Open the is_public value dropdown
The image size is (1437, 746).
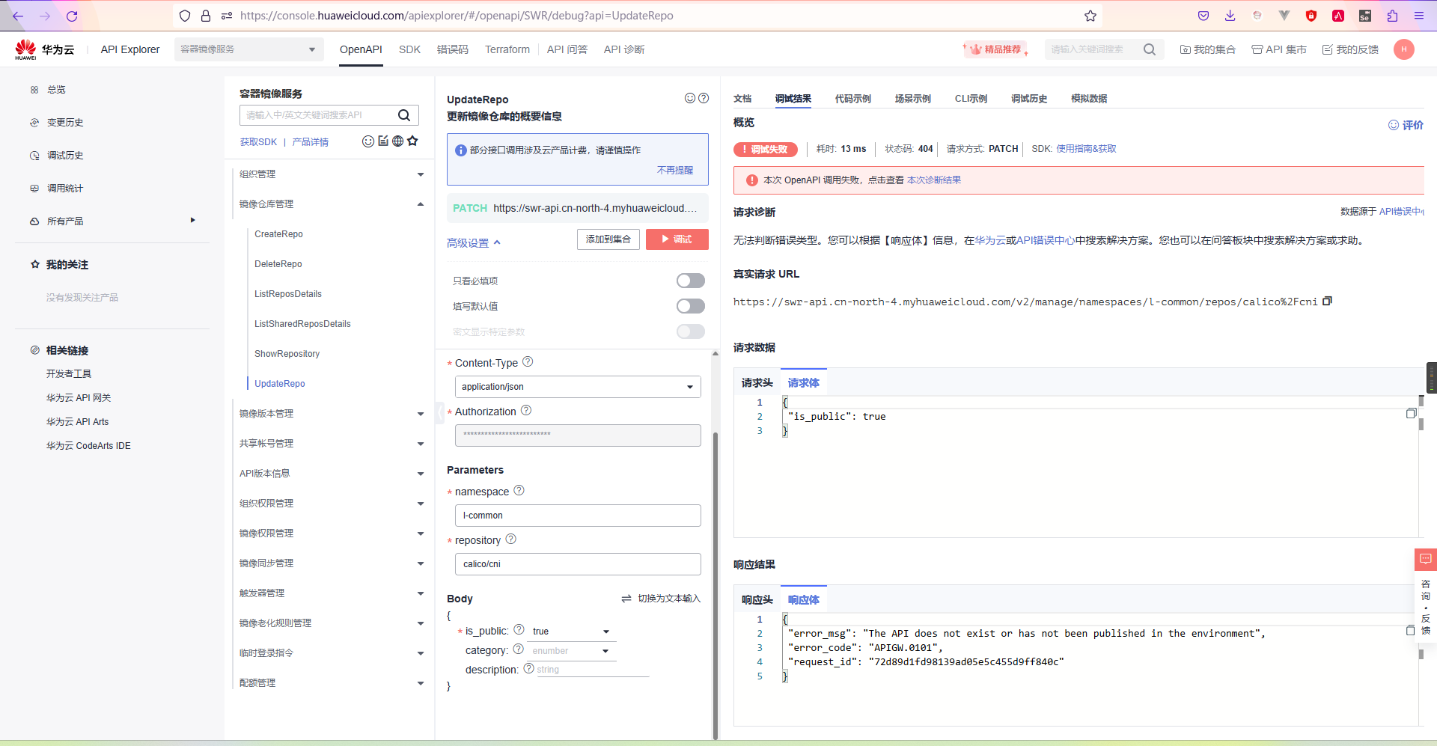pos(573,632)
